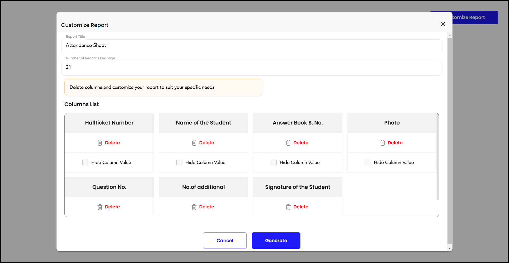This screenshot has height=263, width=509.
Task: Click the scrollbar up arrow in dialog
Action: point(450,35)
